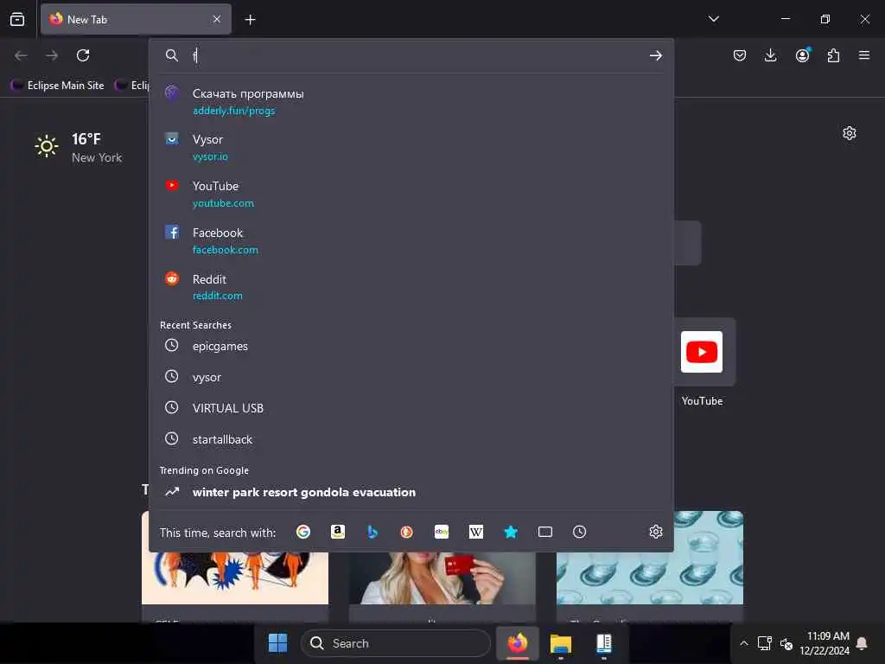Select recent search startallback
Image resolution: width=885 pixels, height=664 pixels.
411,439
